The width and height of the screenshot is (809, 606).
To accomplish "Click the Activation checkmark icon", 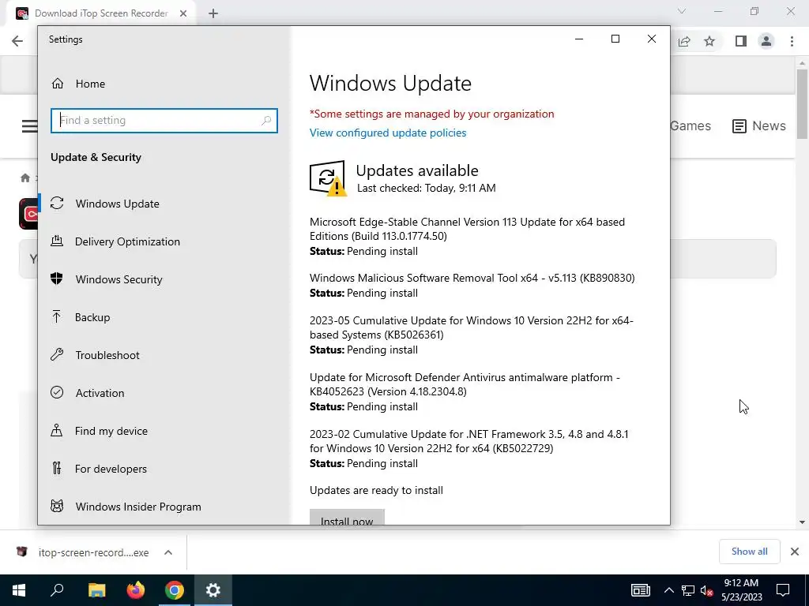I will pos(57,392).
